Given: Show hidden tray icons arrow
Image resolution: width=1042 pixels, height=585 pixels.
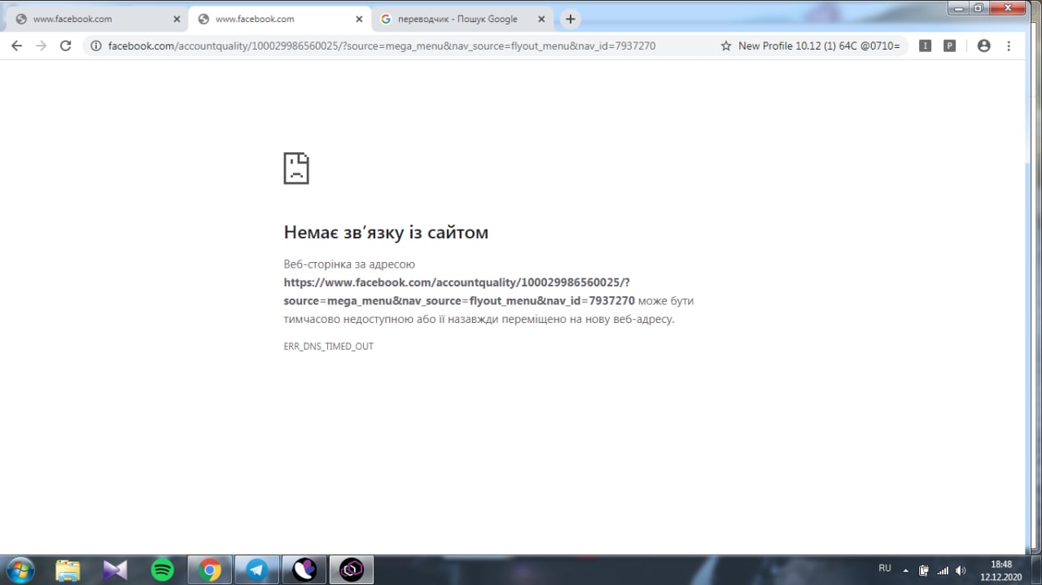Looking at the screenshot, I should (906, 570).
